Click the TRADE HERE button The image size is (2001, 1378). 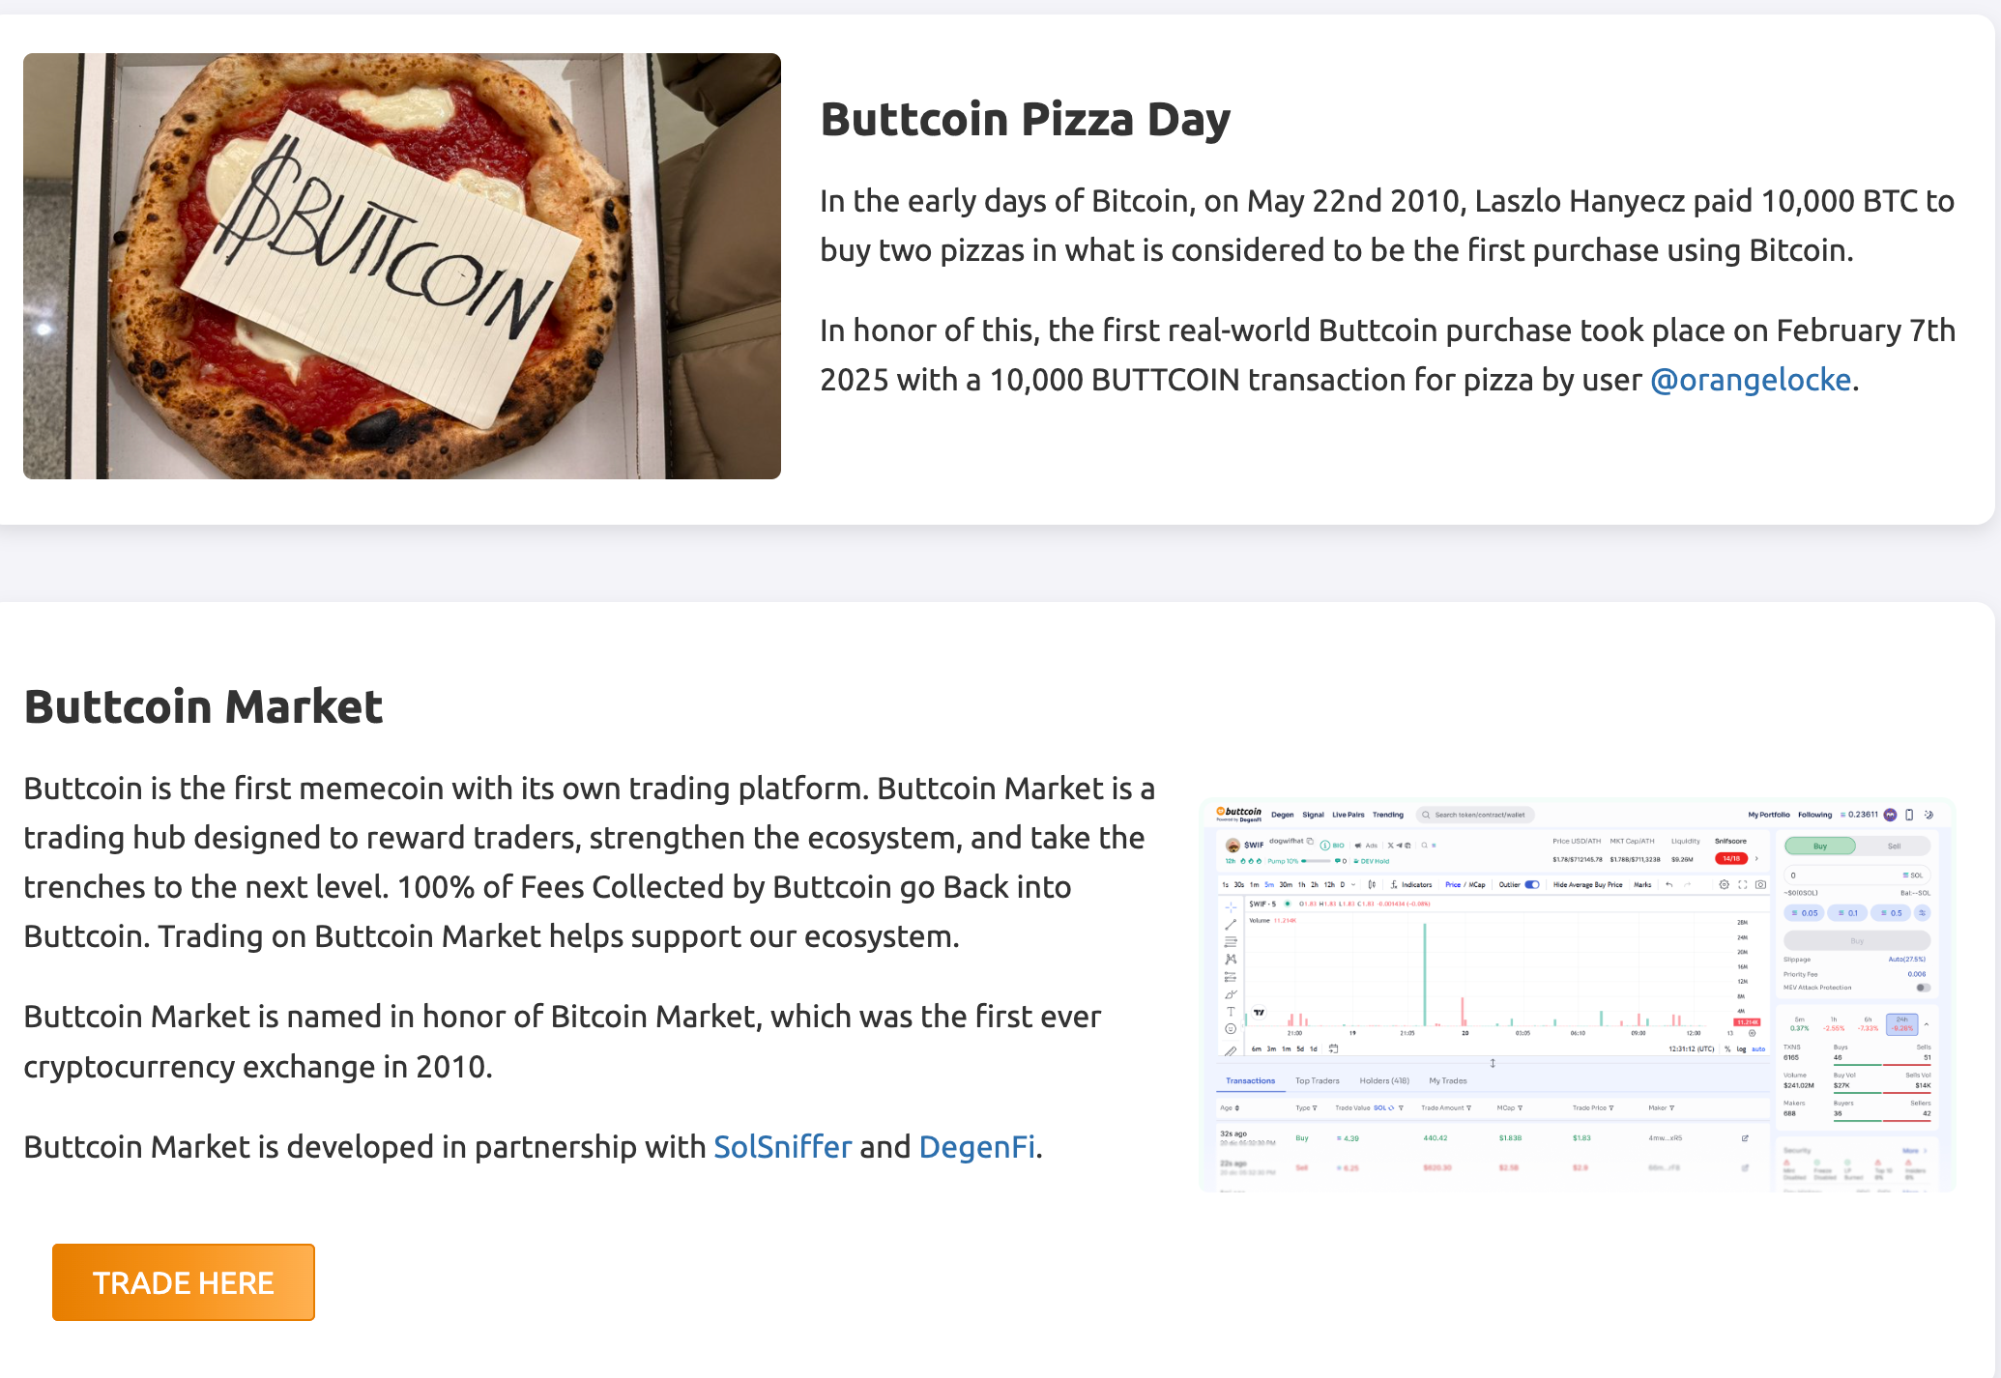pos(184,1282)
